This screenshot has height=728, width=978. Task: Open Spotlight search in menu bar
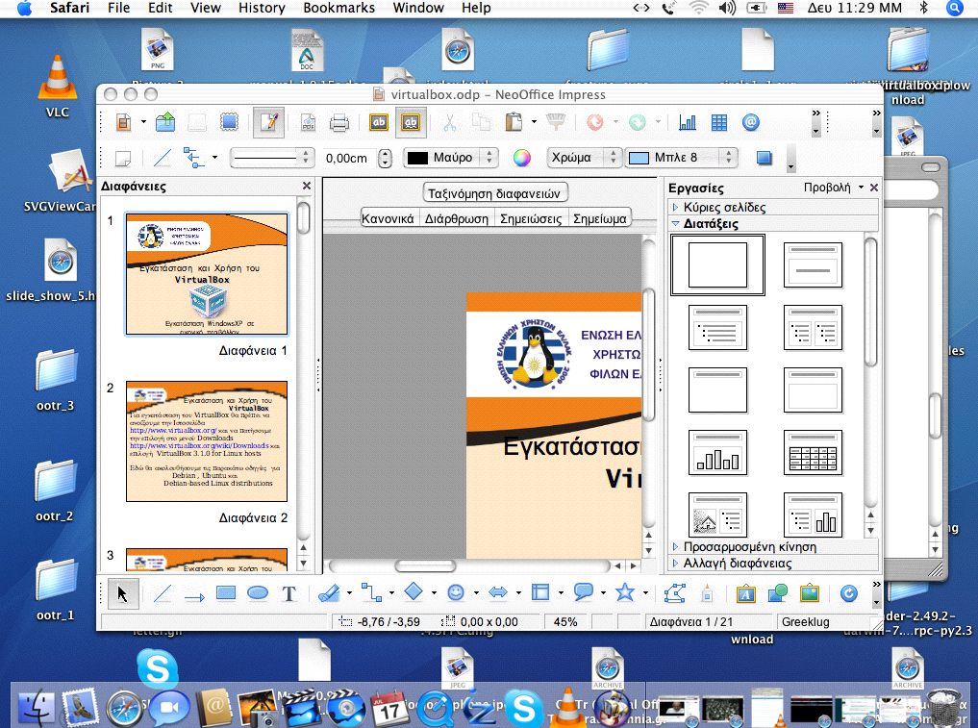pos(954,8)
